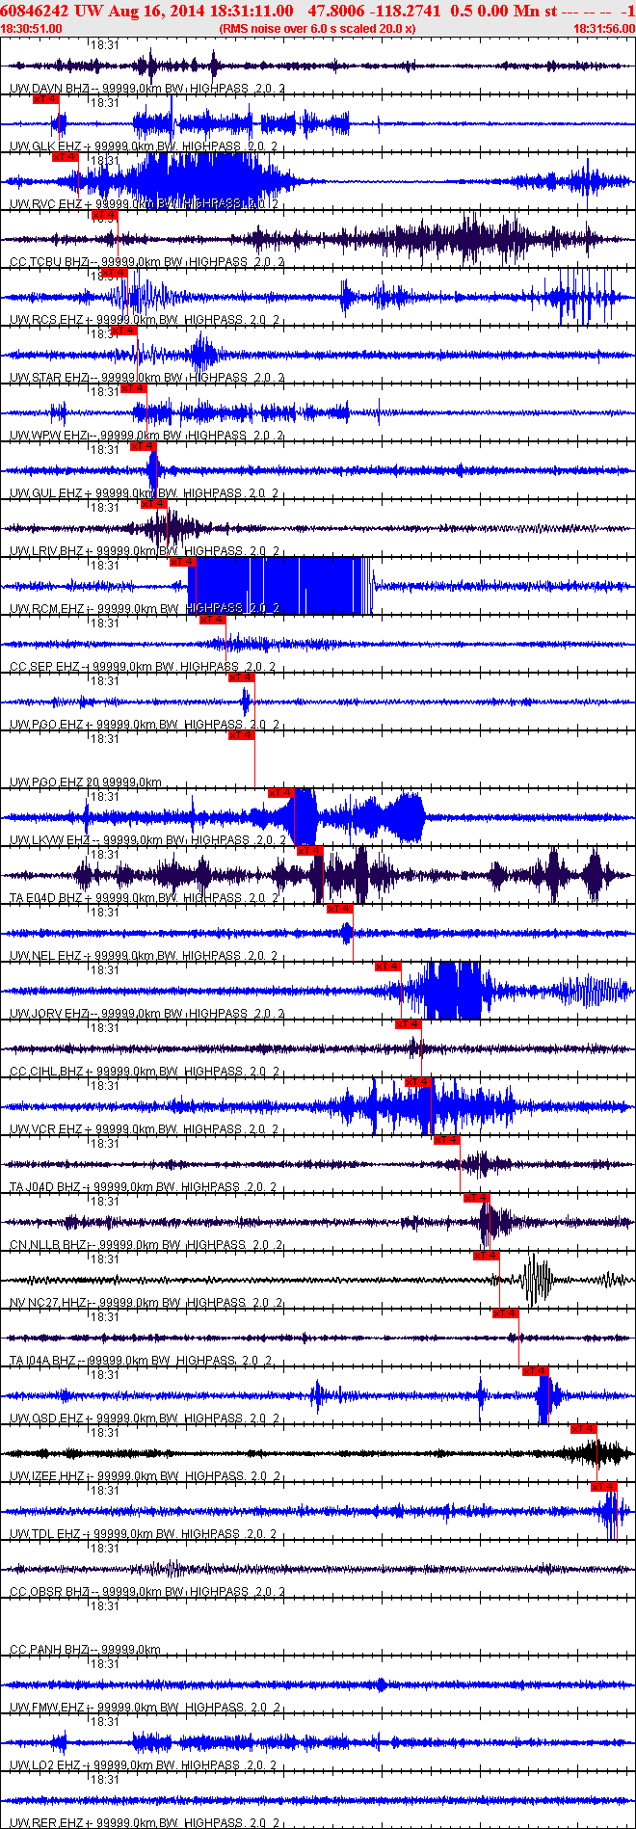Click the red pick flag on CC.TCBU trace

pos(104,215)
